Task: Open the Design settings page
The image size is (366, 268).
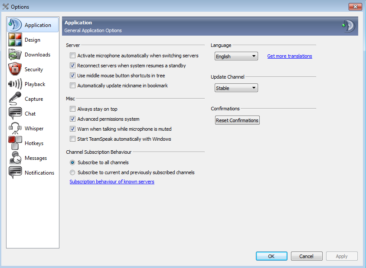Action: click(33, 40)
